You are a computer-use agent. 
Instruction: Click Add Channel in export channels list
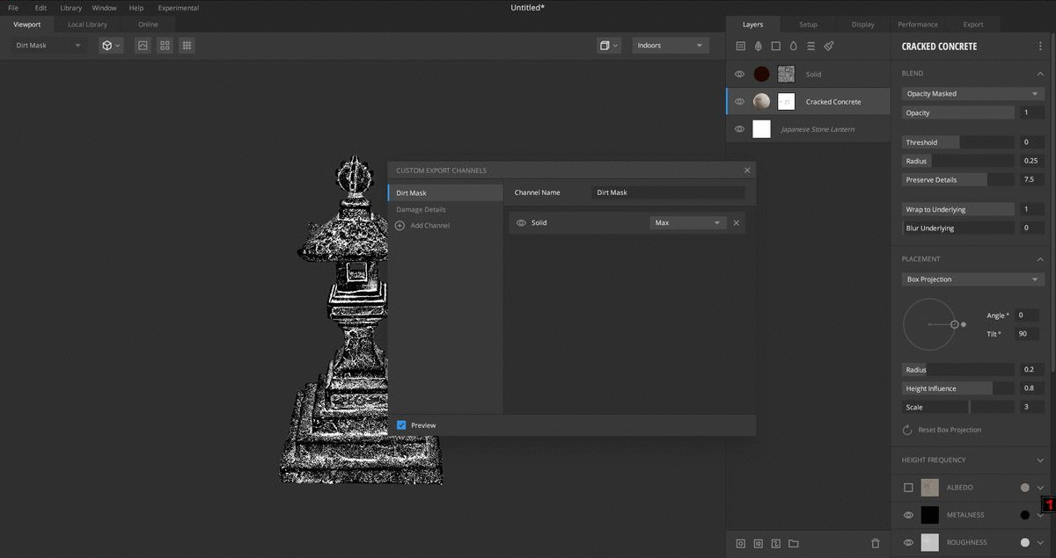click(430, 226)
